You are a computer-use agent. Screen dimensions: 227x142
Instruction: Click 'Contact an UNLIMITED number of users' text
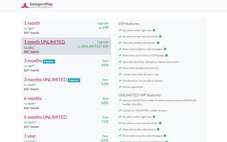point(145,110)
